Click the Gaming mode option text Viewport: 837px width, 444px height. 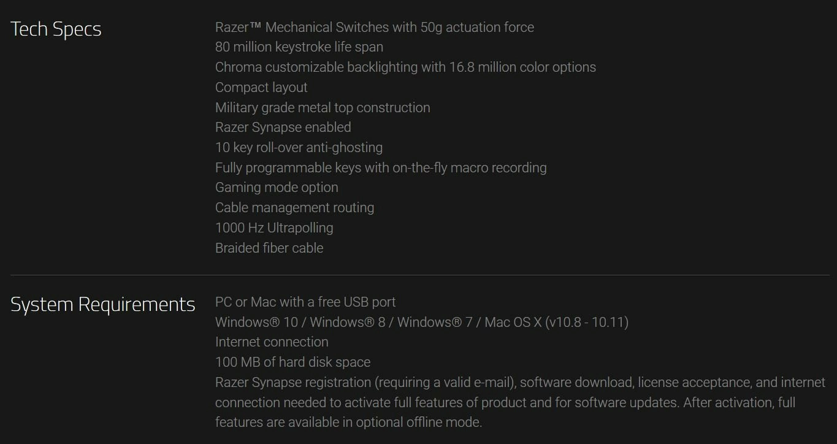277,188
